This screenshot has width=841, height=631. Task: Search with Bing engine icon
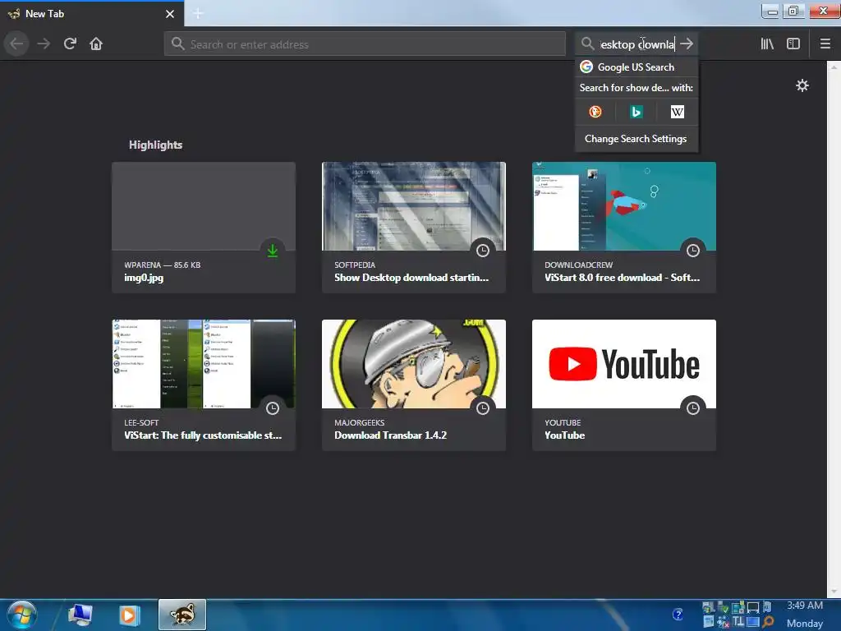(636, 112)
